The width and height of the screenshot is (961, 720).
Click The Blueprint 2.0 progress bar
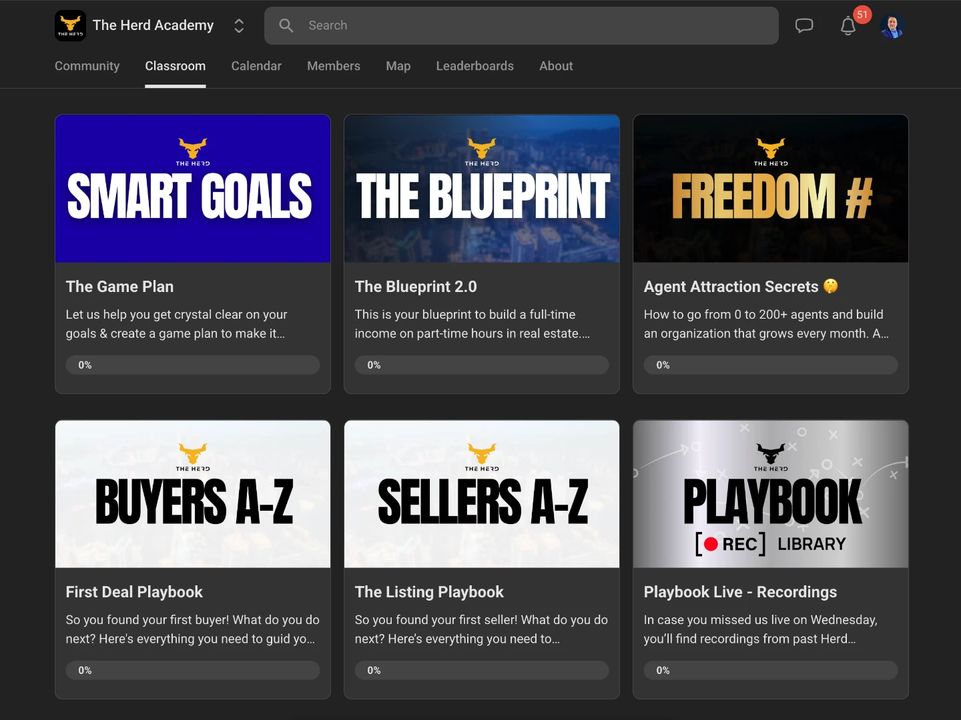(x=482, y=365)
